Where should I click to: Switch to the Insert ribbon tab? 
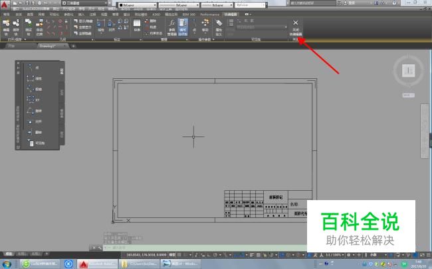(x=81, y=15)
